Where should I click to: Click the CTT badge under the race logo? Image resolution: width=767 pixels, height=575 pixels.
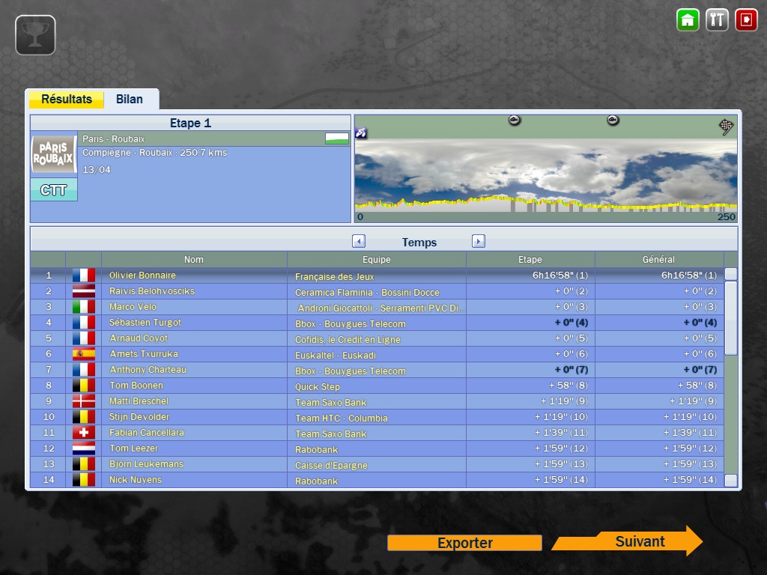pyautogui.click(x=54, y=190)
